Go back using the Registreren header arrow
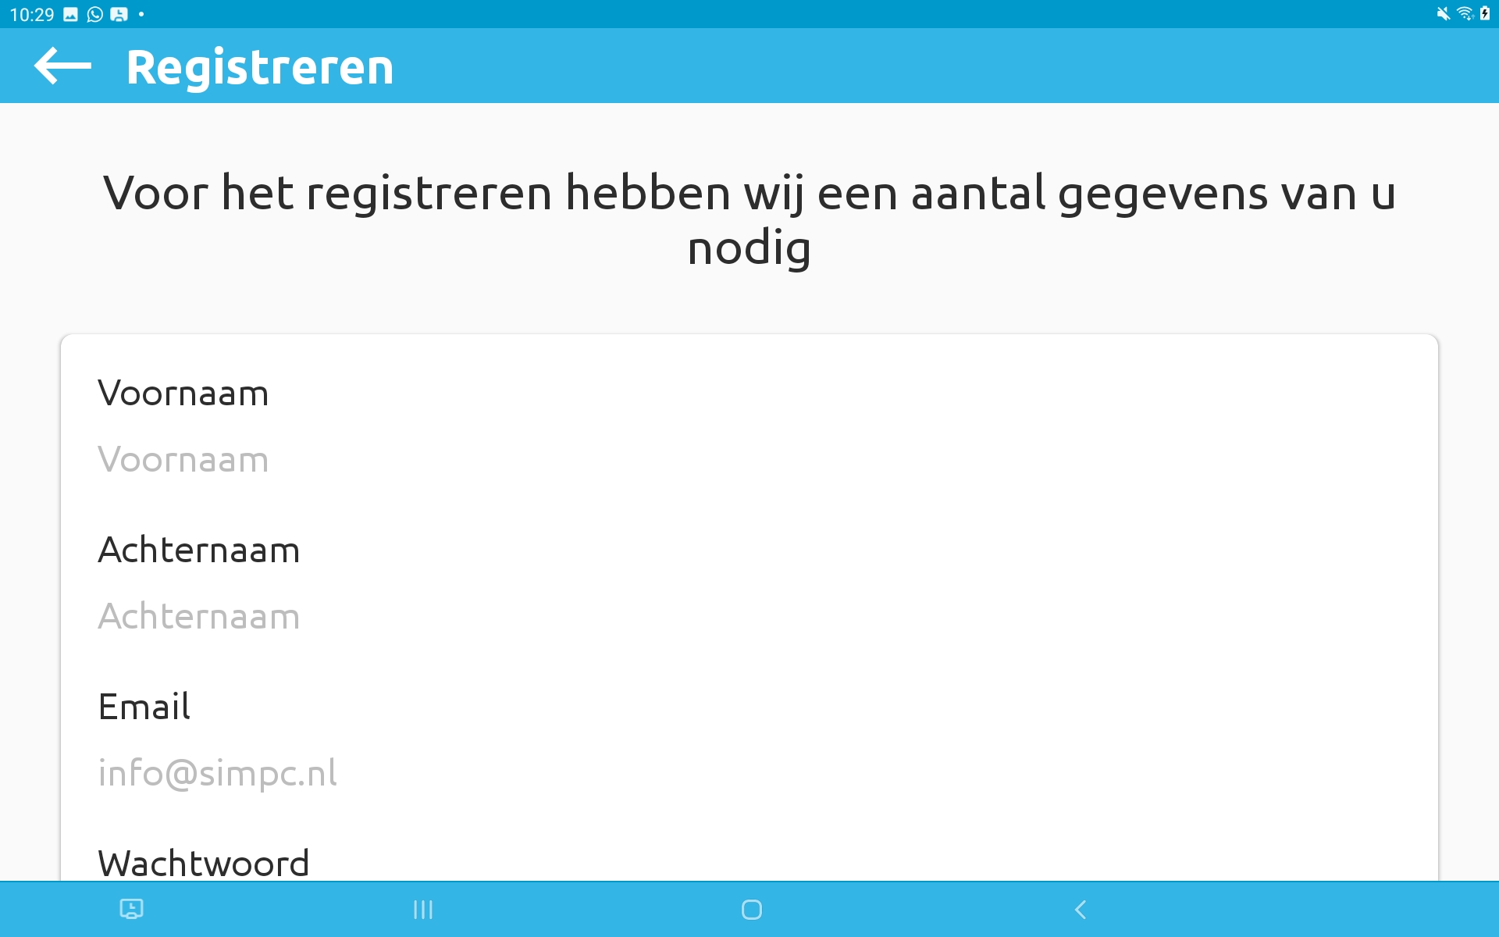Screen dimensions: 1499x937 pyautogui.click(x=62, y=66)
